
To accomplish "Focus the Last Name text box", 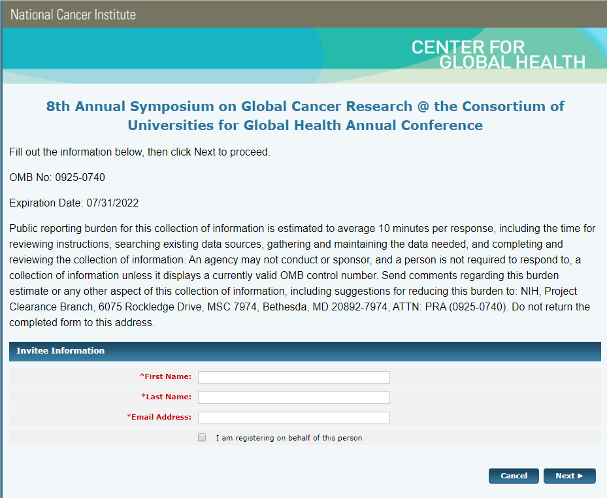I will pyautogui.click(x=293, y=397).
